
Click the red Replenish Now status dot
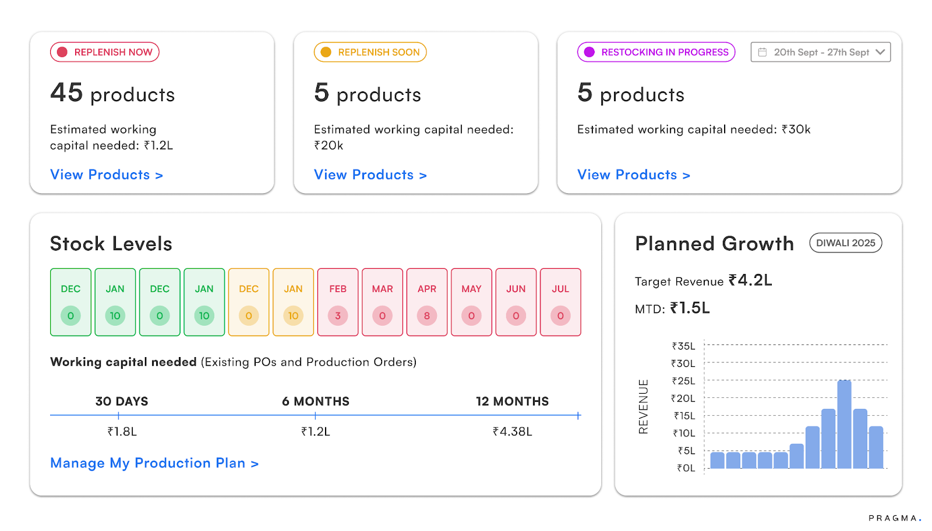tap(62, 52)
